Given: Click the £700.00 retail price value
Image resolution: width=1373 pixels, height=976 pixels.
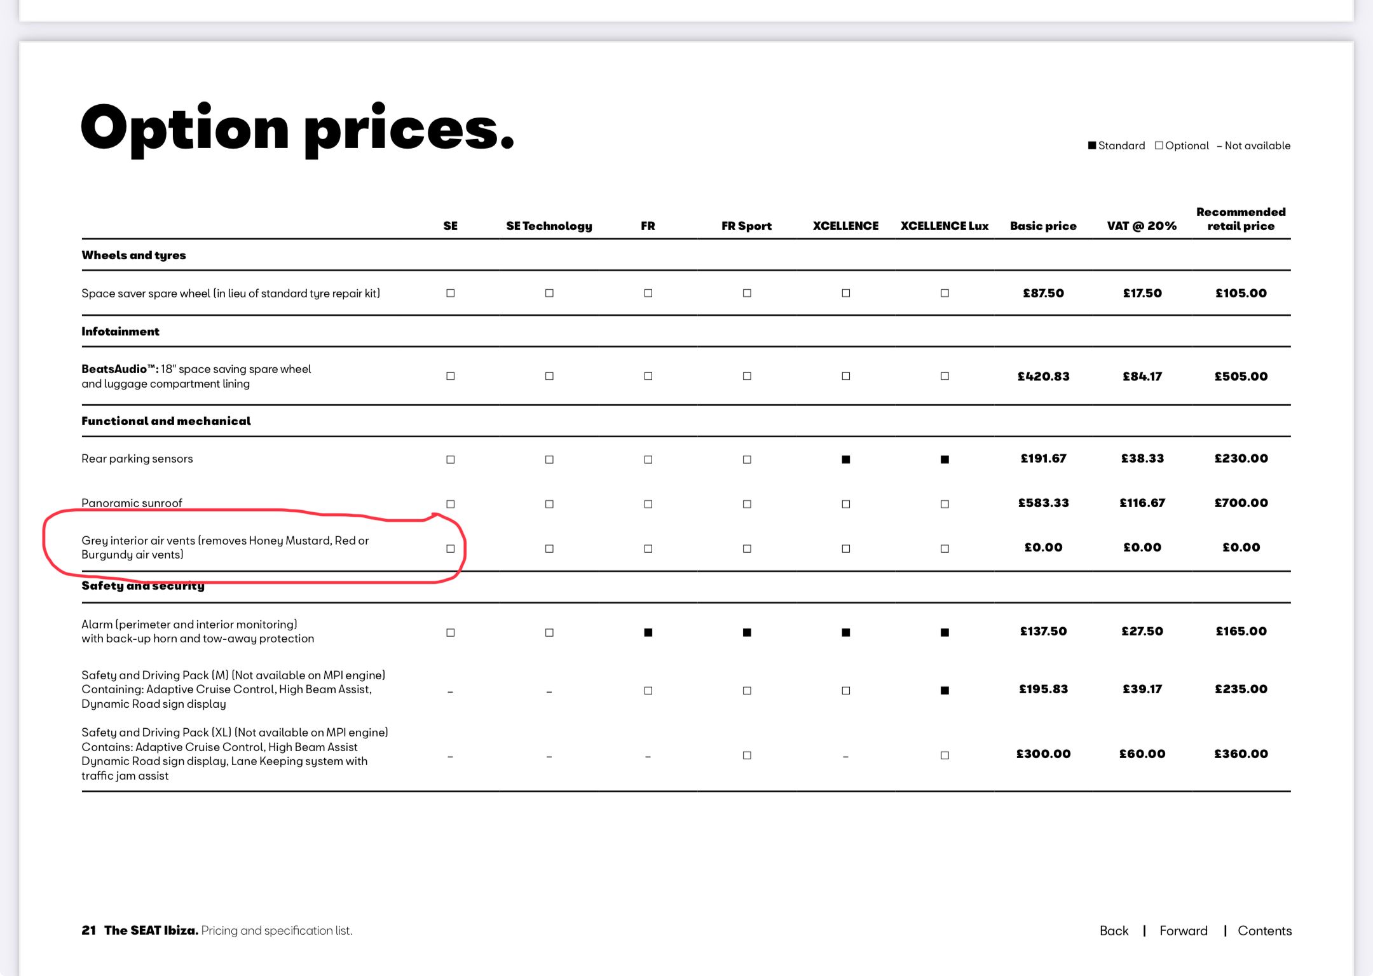Looking at the screenshot, I should pos(1241,503).
